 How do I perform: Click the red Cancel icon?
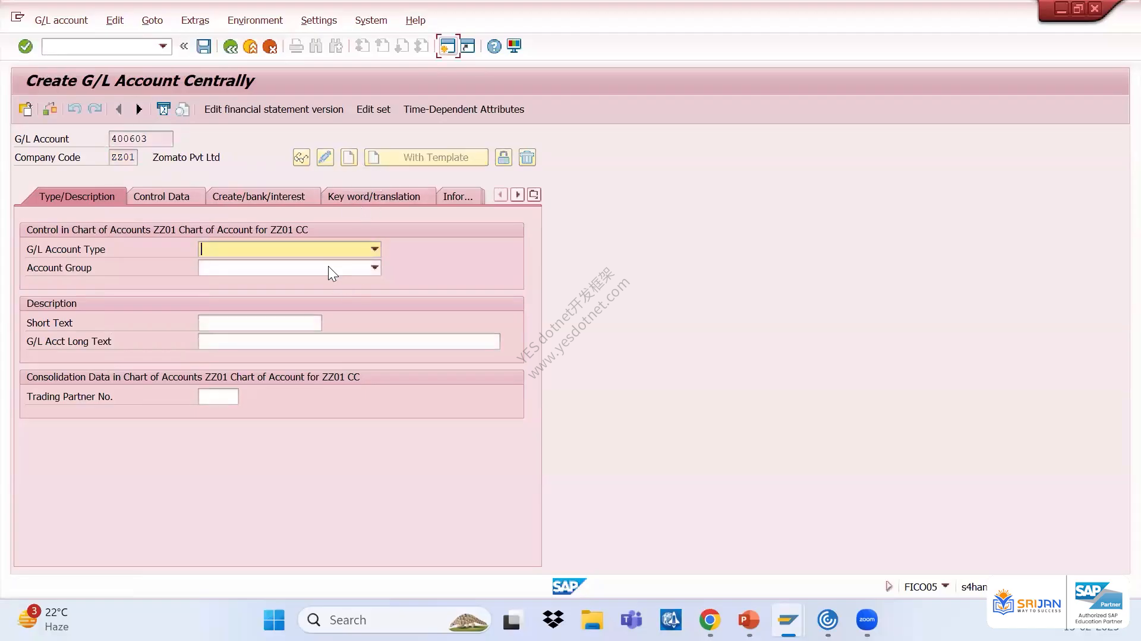point(270,46)
